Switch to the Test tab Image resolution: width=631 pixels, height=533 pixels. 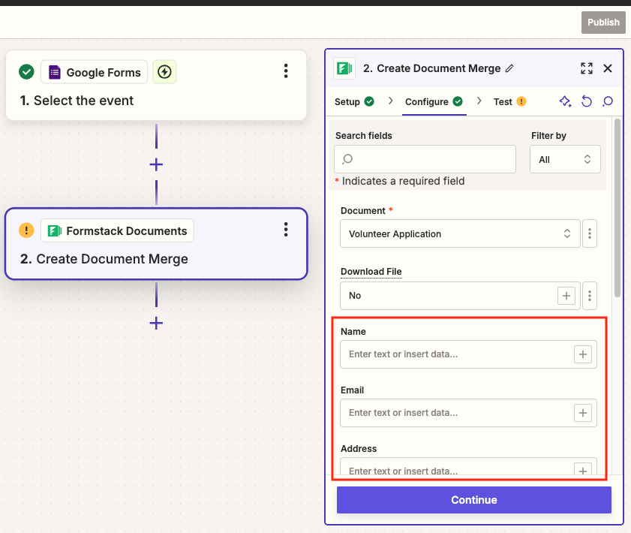click(504, 101)
